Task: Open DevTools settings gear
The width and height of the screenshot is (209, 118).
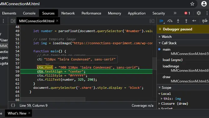Action: 199,13
